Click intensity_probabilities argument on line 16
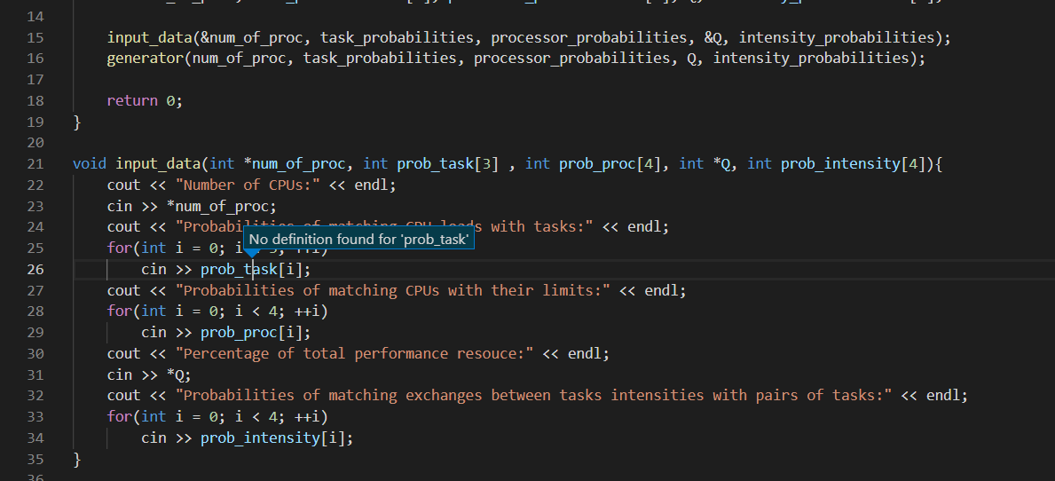The image size is (1055, 481). click(811, 59)
